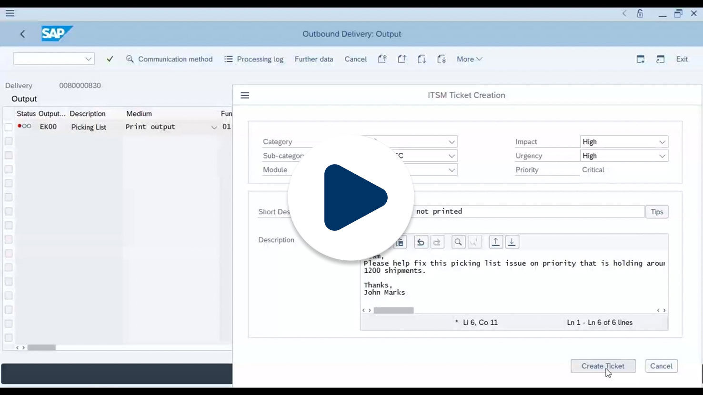Go back using the arrow beside the SAP logo

[x=22, y=34]
